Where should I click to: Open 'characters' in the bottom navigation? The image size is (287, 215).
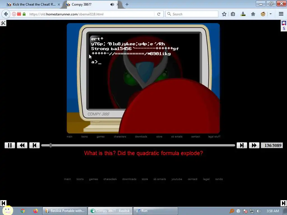coord(110,179)
